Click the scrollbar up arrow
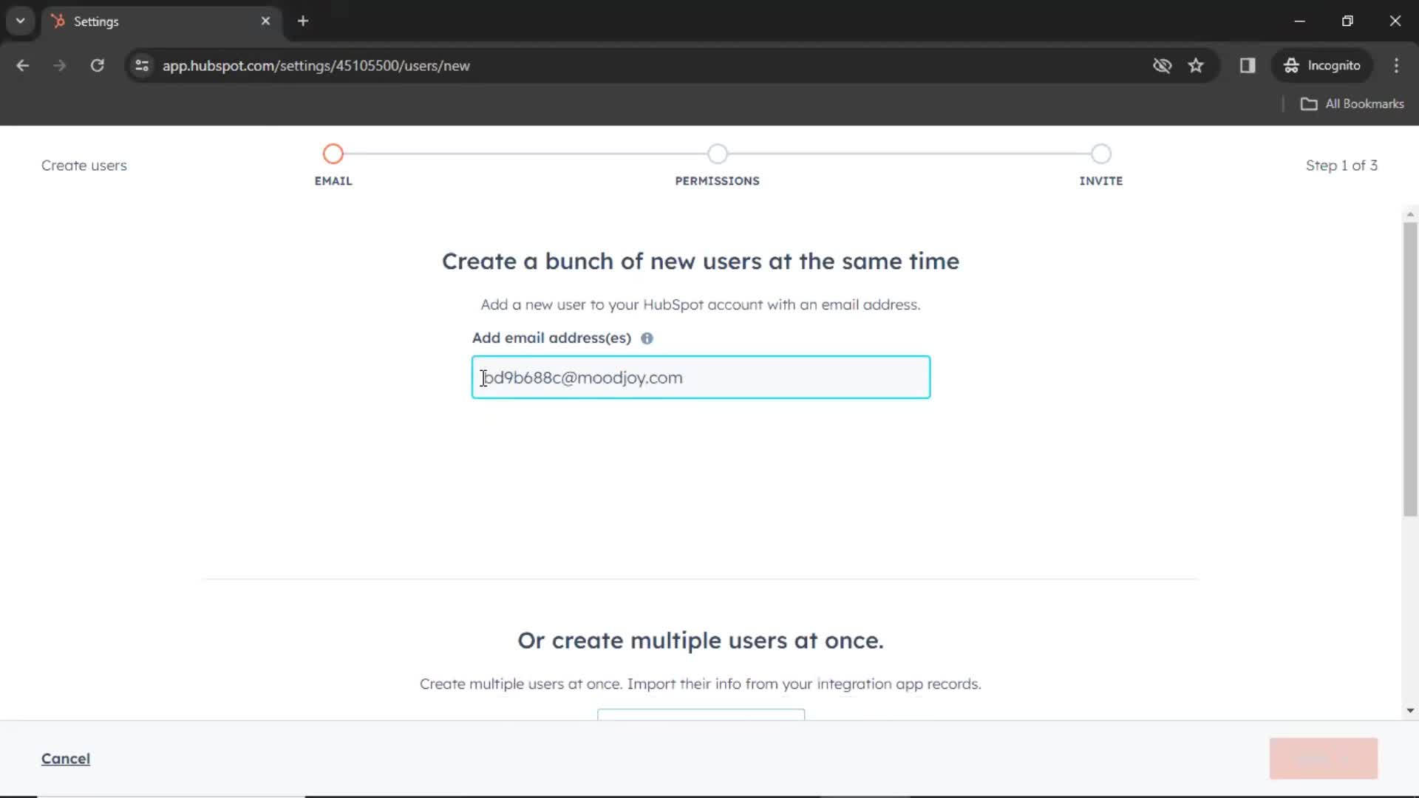The height and width of the screenshot is (798, 1419). tap(1410, 215)
